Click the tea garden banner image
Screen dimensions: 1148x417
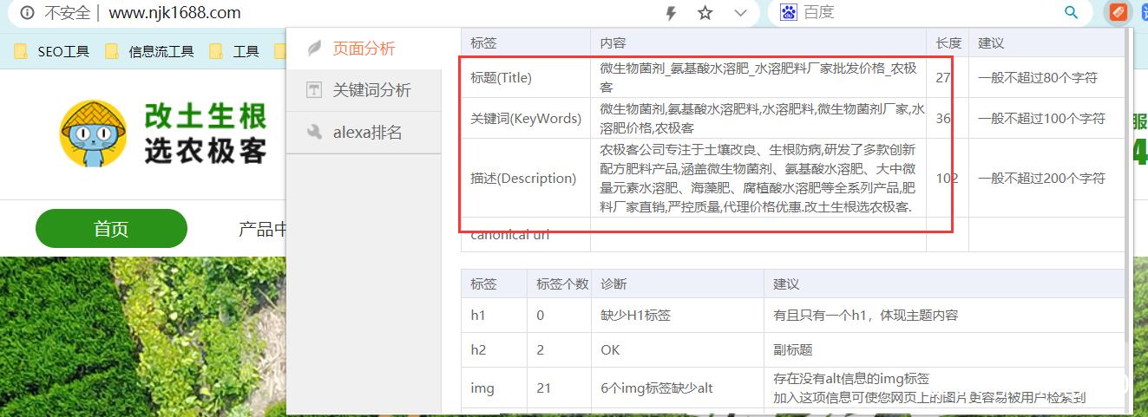coord(143,336)
